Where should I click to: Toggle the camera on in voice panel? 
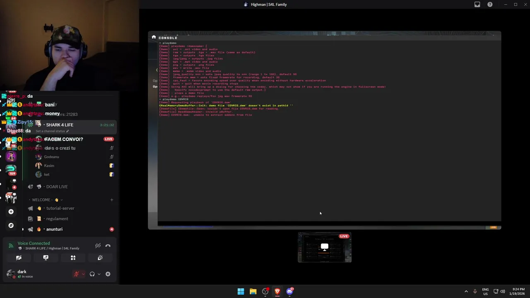[19, 257]
